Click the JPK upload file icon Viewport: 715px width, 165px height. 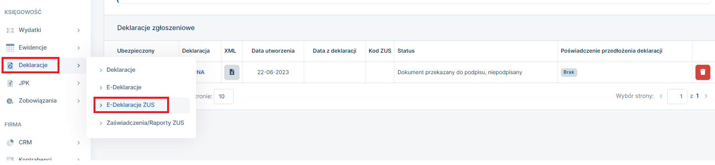(x=10, y=83)
